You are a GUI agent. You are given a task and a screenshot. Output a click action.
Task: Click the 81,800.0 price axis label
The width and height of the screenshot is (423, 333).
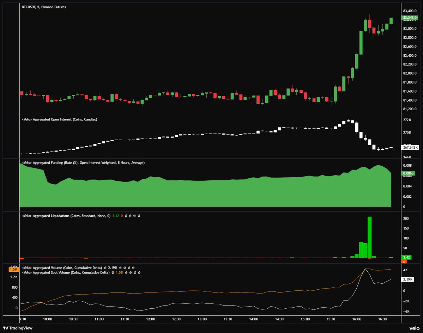tap(410, 82)
